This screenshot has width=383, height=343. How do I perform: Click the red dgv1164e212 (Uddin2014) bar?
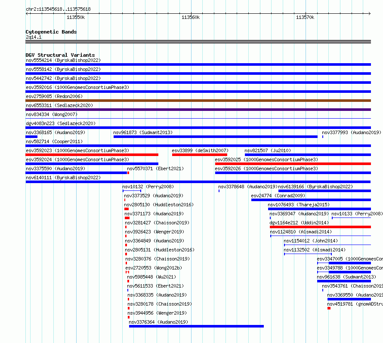pos(321,227)
